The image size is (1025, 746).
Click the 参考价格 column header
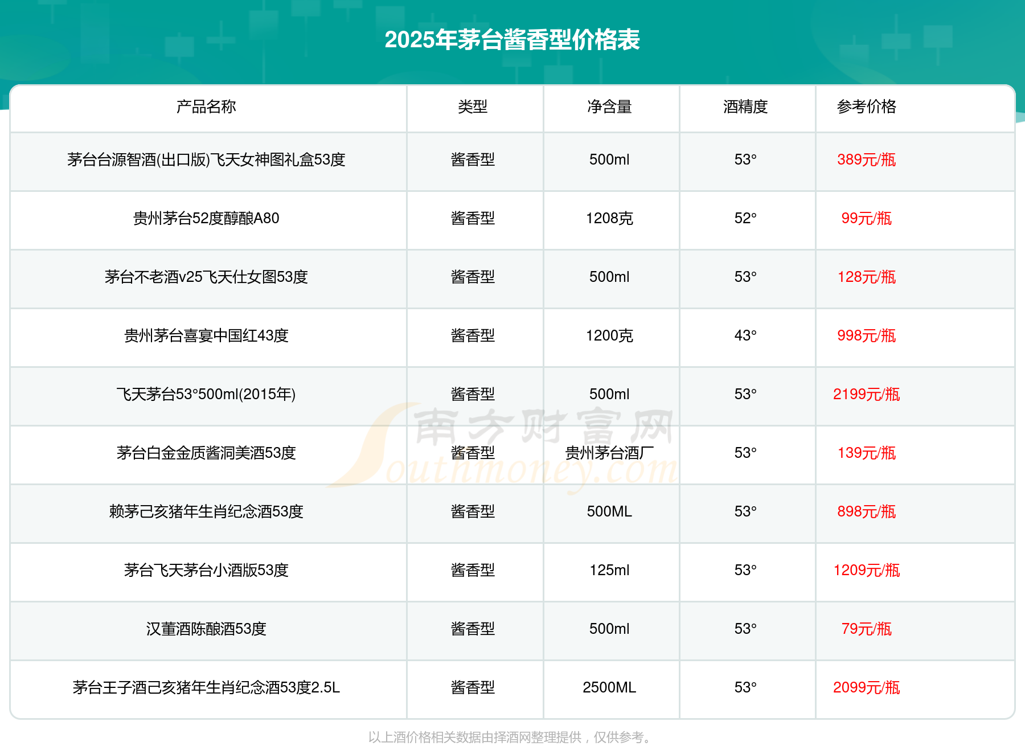click(x=867, y=106)
